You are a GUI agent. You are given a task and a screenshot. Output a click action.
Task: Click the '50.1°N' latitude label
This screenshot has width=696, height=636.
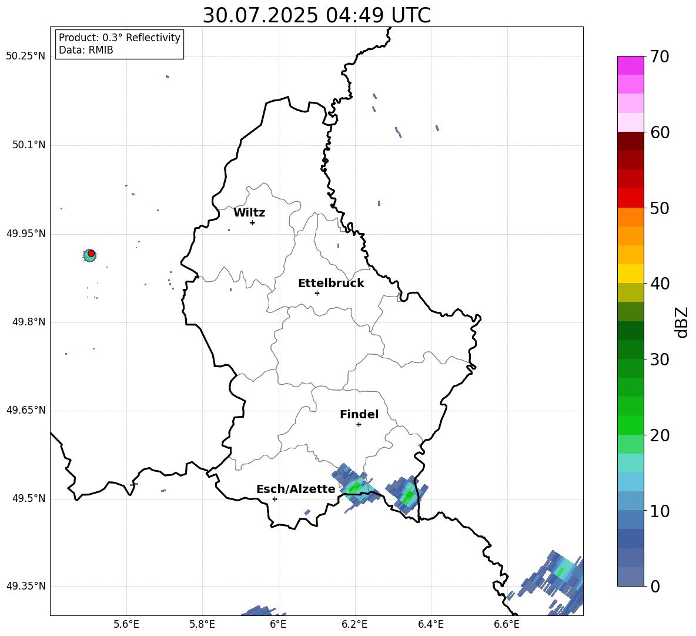pos(28,145)
